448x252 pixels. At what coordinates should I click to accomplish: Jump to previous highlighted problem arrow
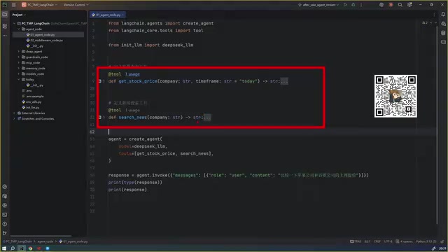[x=431, y=23]
